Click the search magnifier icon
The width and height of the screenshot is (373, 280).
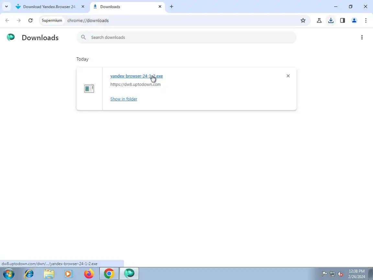pyautogui.click(x=83, y=37)
